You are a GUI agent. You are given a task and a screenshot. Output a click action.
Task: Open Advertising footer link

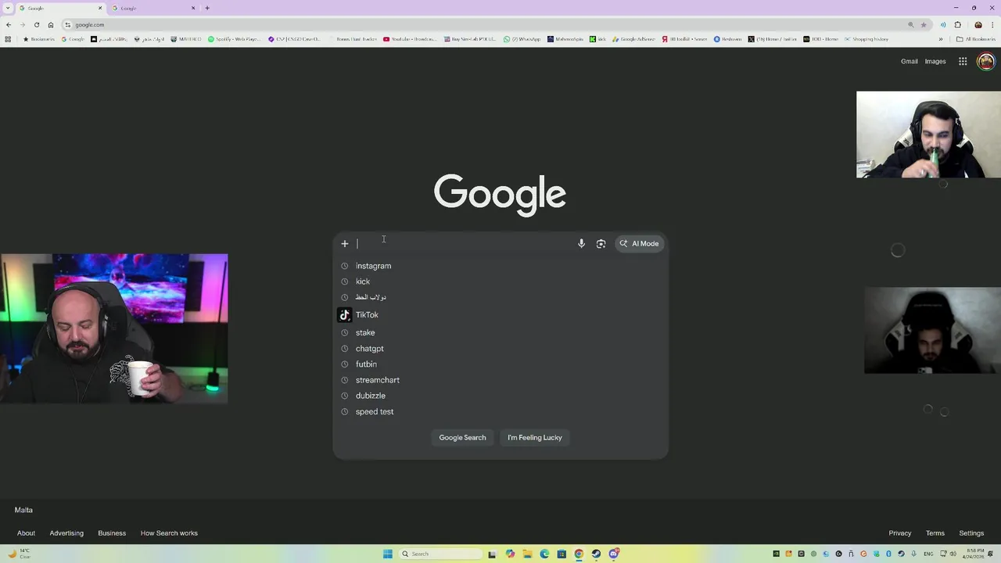(66, 533)
